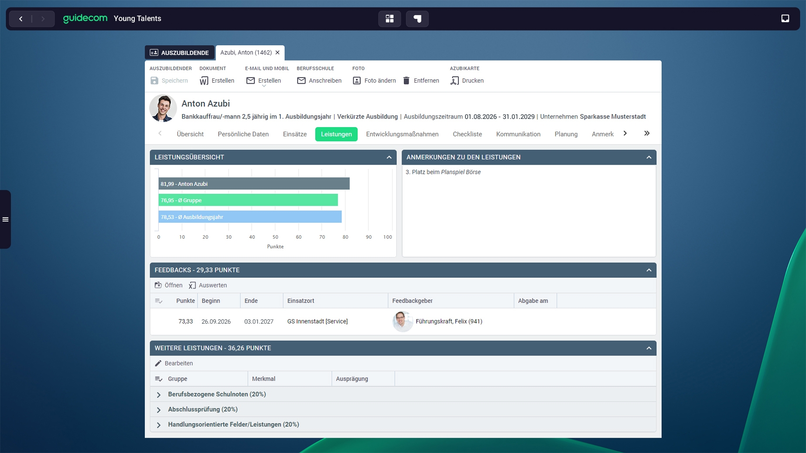Click Anton Azubi's profile photo
The image size is (806, 453).
[x=163, y=108]
